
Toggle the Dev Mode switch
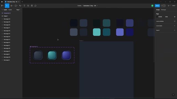click(x=163, y=5)
